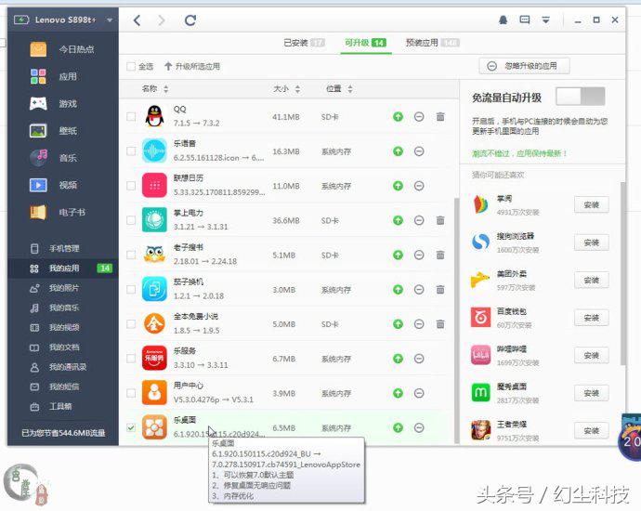Image resolution: width=641 pixels, height=511 pixels.
Task: Switch to 可升级 tab
Action: tap(365, 43)
